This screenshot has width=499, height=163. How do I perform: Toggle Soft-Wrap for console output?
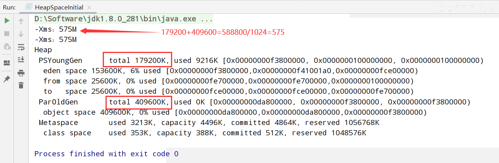click(x=21, y=47)
